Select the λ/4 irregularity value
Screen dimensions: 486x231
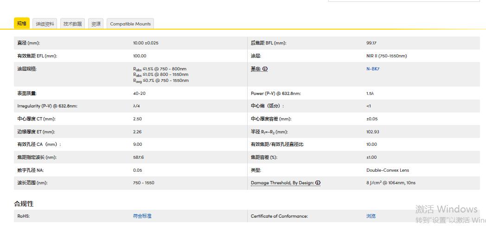click(x=136, y=106)
